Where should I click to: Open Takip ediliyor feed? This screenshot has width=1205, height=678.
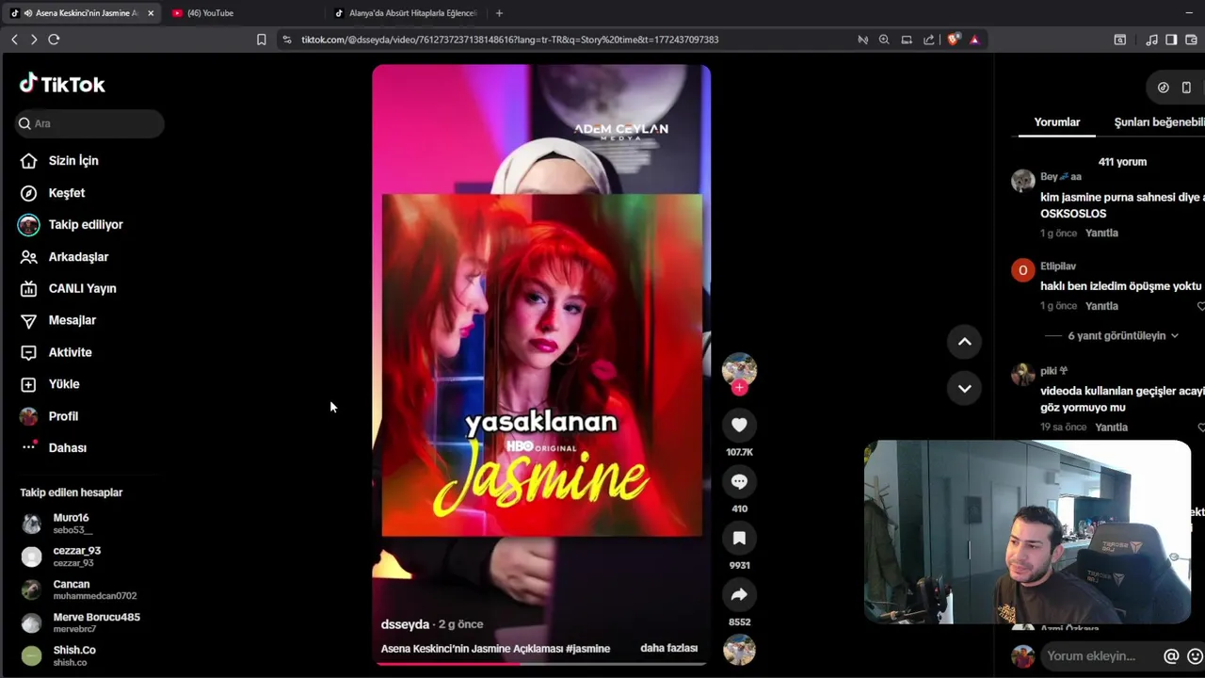pyautogui.click(x=72, y=225)
